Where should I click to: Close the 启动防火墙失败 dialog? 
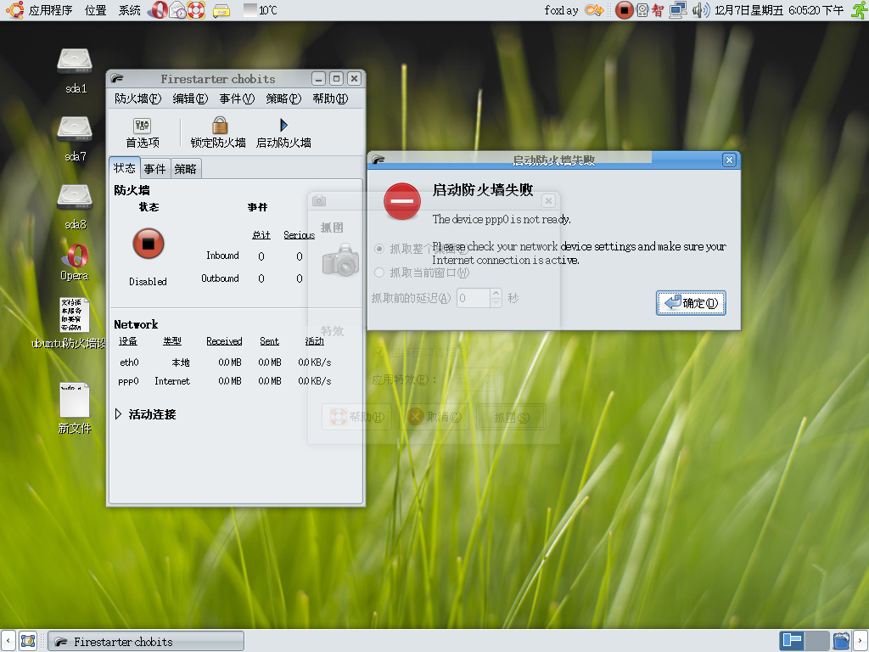[x=729, y=160]
